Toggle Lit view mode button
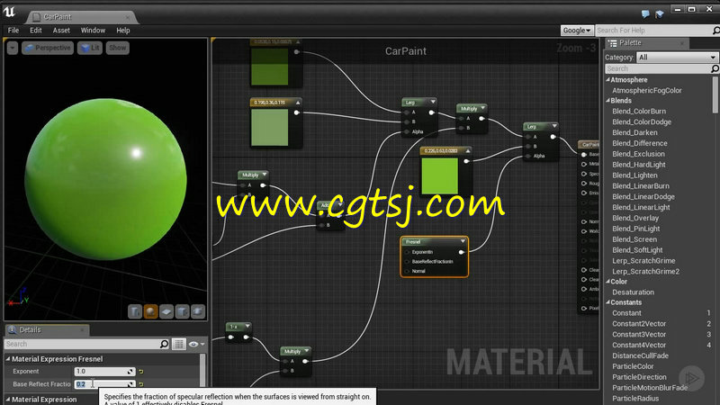Viewport: 720px width, 405px height. [x=90, y=48]
